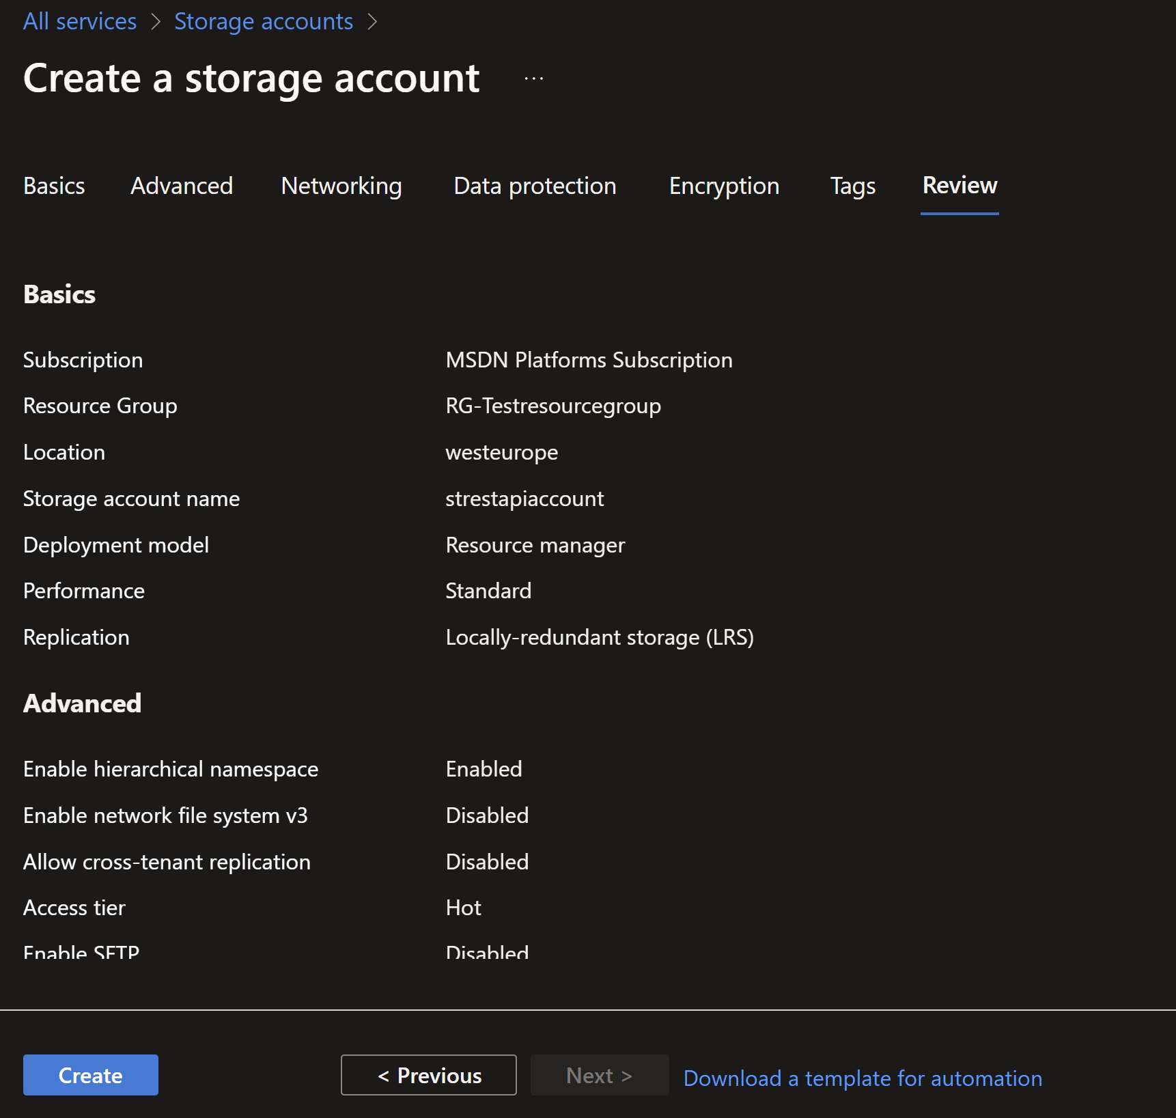Click the disabled Next button

click(600, 1075)
